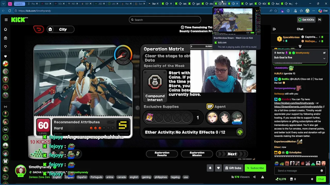Click the anime tag
330x185 pixels.
[x=110, y=177]
